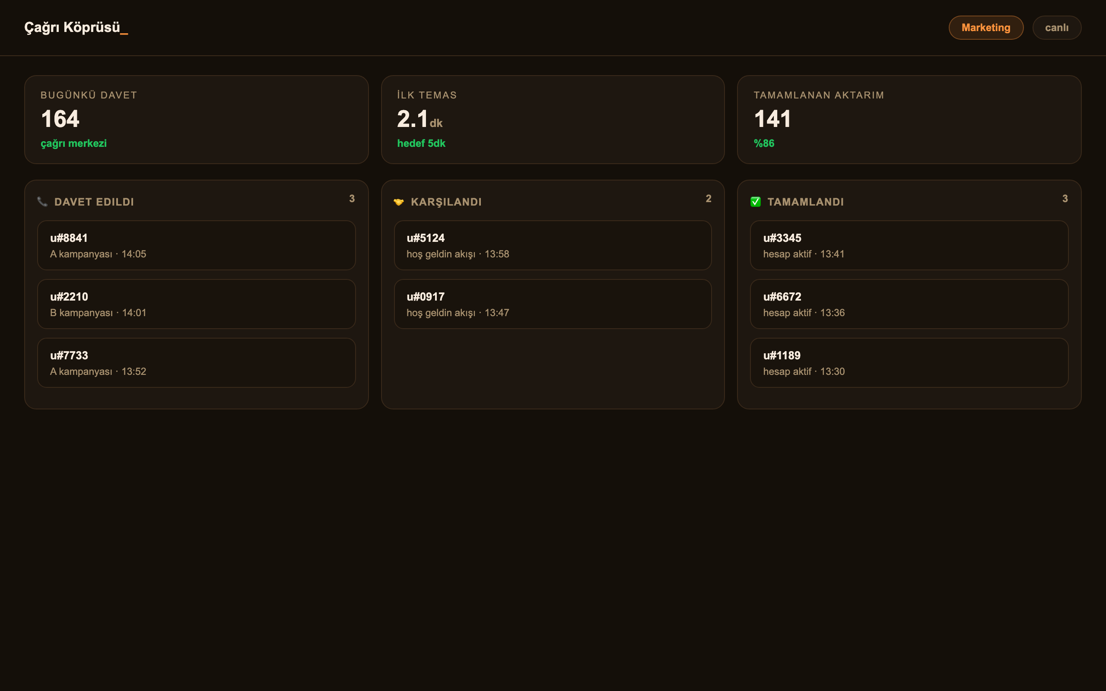The width and height of the screenshot is (1106, 691).
Task: Click the İlk Temas value 2.1 dk
Action: click(x=420, y=119)
